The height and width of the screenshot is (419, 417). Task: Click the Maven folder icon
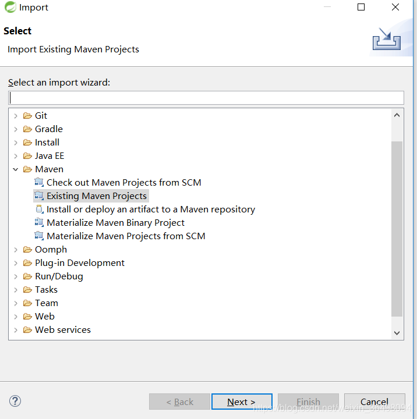pos(27,169)
